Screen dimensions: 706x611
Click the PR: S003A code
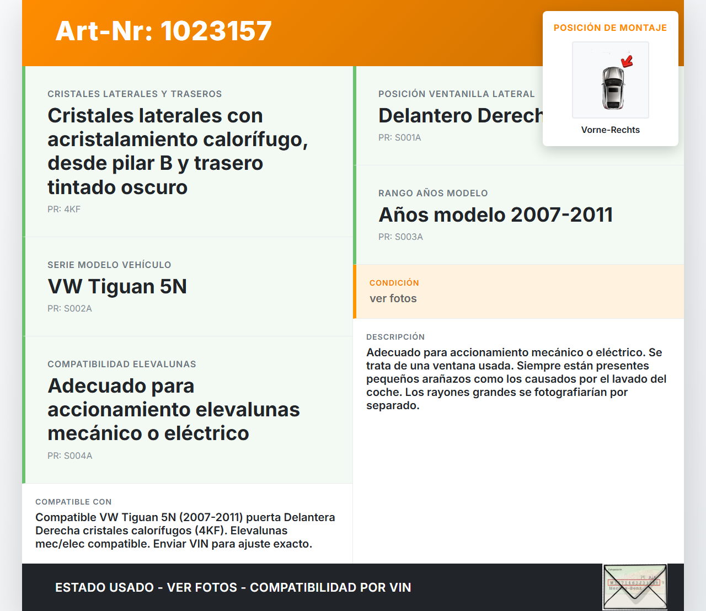pos(400,237)
